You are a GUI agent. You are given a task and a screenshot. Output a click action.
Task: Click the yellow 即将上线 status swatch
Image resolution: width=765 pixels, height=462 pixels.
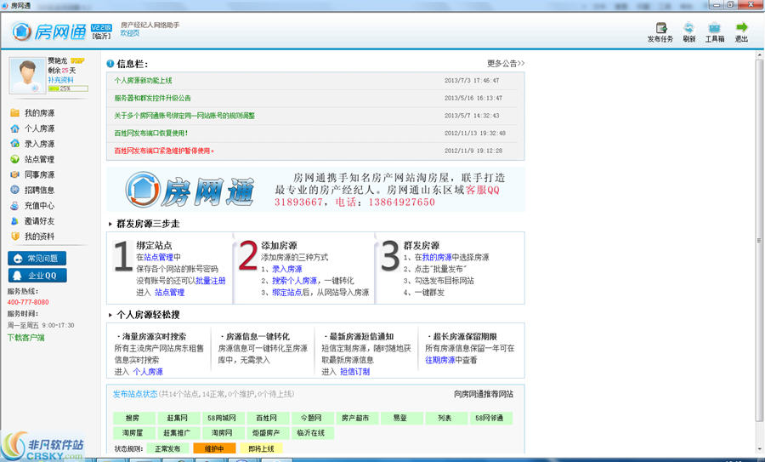pos(261,448)
